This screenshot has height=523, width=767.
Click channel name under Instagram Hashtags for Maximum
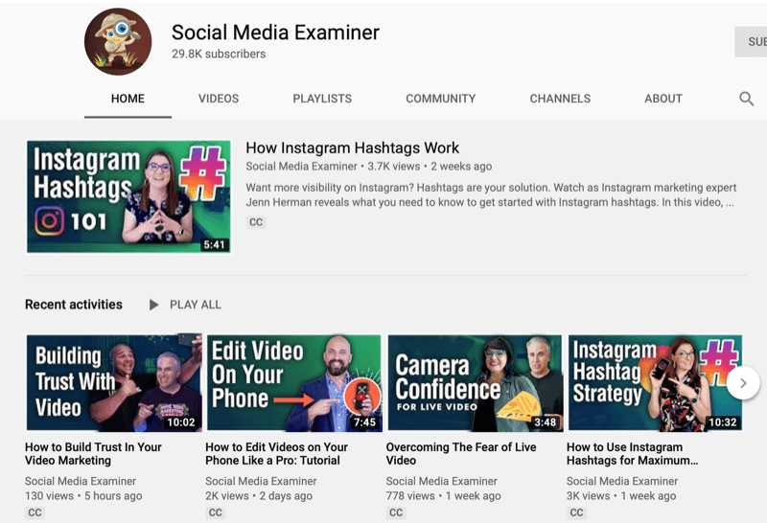pyautogui.click(x=621, y=481)
